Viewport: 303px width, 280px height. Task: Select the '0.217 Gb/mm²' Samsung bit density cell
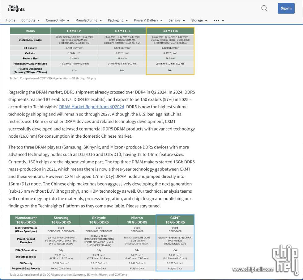pyautogui.click(x=61, y=263)
